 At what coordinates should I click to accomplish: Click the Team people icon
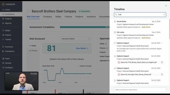3,59
